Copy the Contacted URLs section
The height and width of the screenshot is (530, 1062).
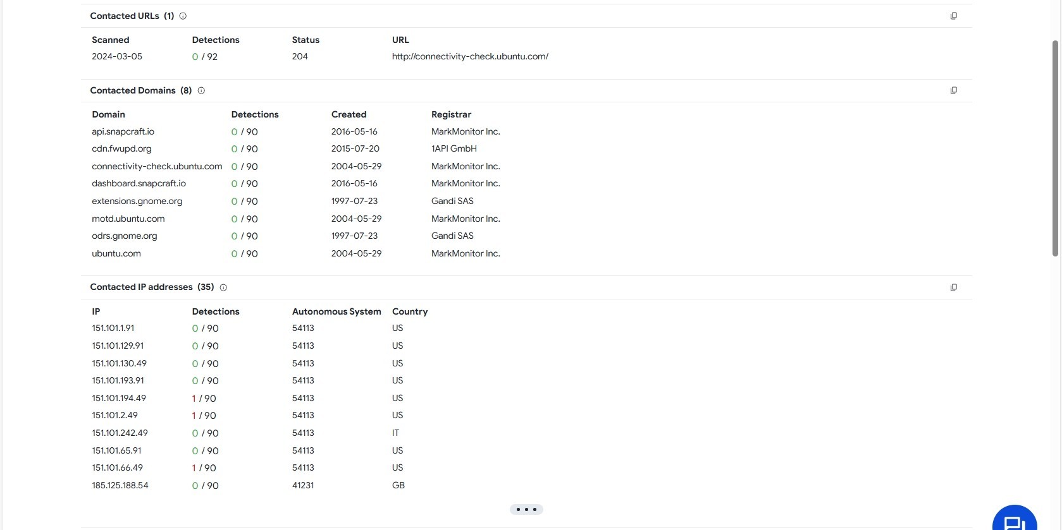[x=954, y=16]
